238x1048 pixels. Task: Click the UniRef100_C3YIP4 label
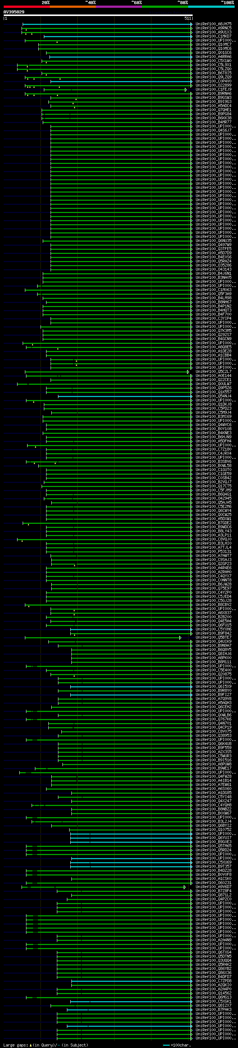(213, 319)
